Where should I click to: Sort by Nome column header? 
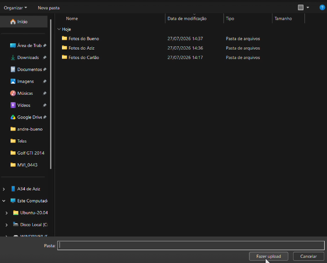pos(72,18)
